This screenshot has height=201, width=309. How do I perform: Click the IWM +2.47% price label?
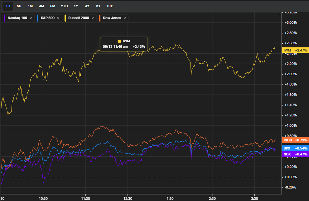tap(295, 50)
